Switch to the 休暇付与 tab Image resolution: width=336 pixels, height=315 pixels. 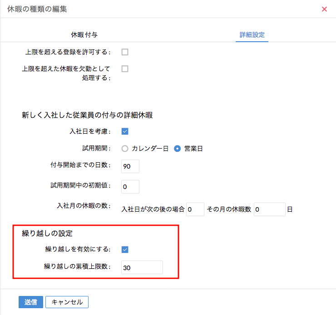click(x=84, y=34)
